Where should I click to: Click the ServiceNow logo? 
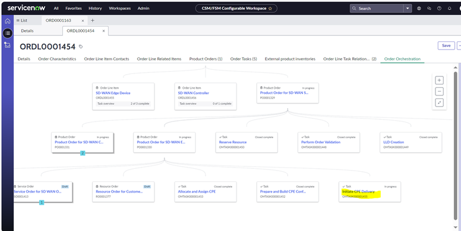tap(27, 8)
